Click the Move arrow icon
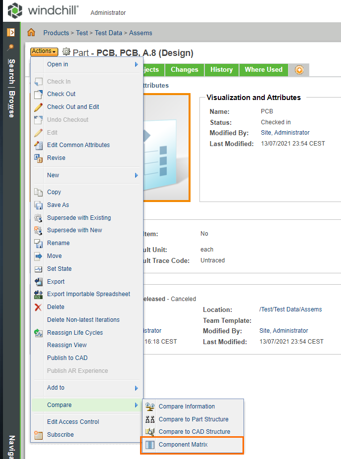This screenshot has height=459, width=341. point(38,256)
